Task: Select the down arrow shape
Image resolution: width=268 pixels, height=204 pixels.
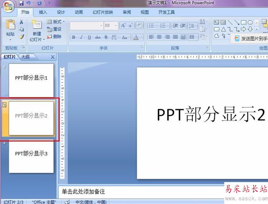Action: [250, 29]
